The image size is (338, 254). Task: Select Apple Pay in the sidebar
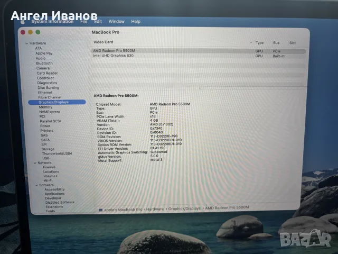click(44, 53)
